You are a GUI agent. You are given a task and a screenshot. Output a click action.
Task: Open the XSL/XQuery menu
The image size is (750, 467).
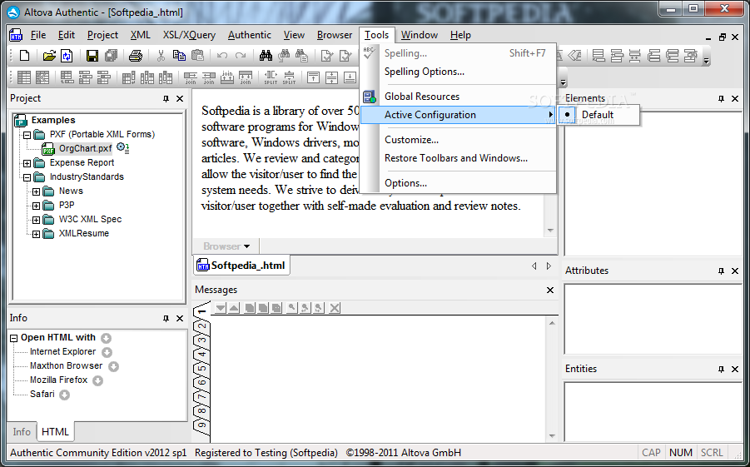pos(189,35)
